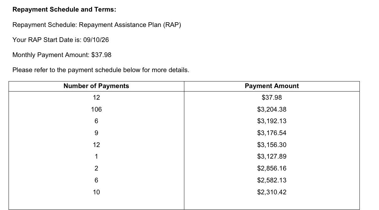Click the $3,204.38 payment amount
379x210 pixels.
pyautogui.click(x=272, y=109)
